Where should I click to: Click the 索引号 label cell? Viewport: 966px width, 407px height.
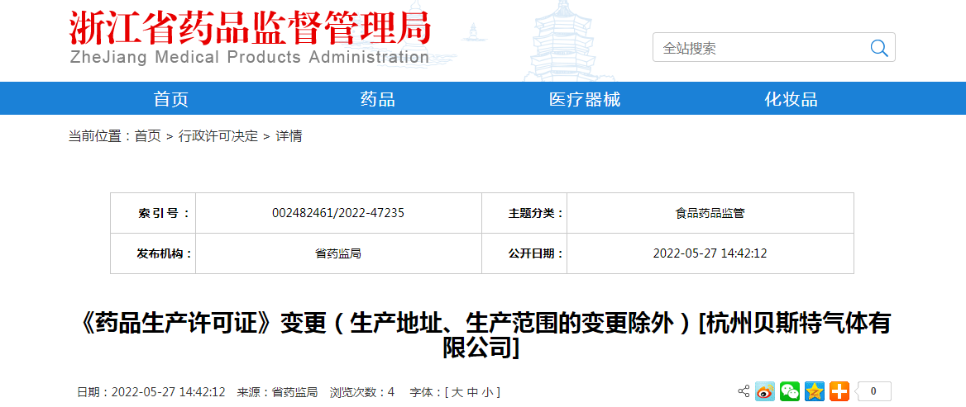153,213
